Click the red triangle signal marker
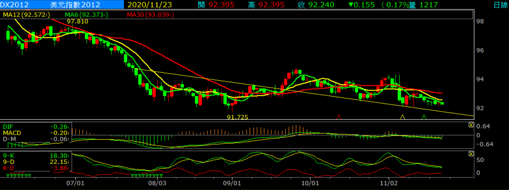The width and height of the screenshot is (509, 190). click(339, 117)
